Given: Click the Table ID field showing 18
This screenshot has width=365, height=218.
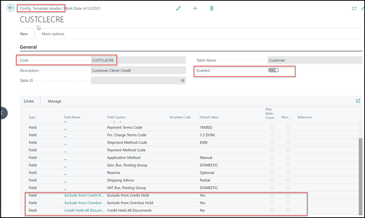Looking at the screenshot, I should click(x=138, y=80).
